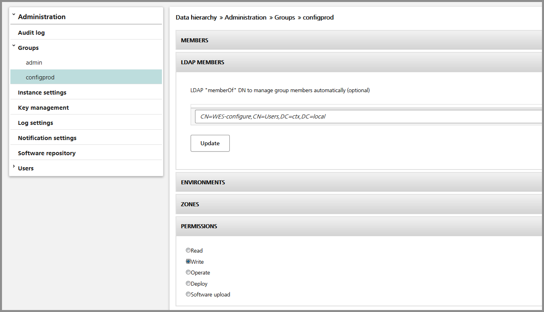This screenshot has width=544, height=312.
Task: Collapse the Groups tree chevron
Action: pos(13,46)
